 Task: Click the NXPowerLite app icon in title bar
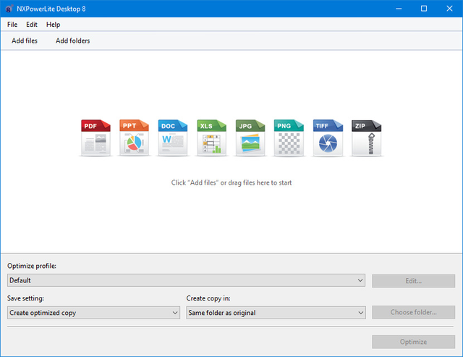9,9
